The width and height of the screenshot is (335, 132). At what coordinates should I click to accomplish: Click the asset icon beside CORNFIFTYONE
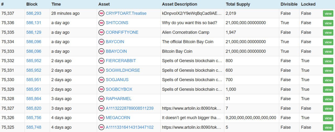click(101, 32)
